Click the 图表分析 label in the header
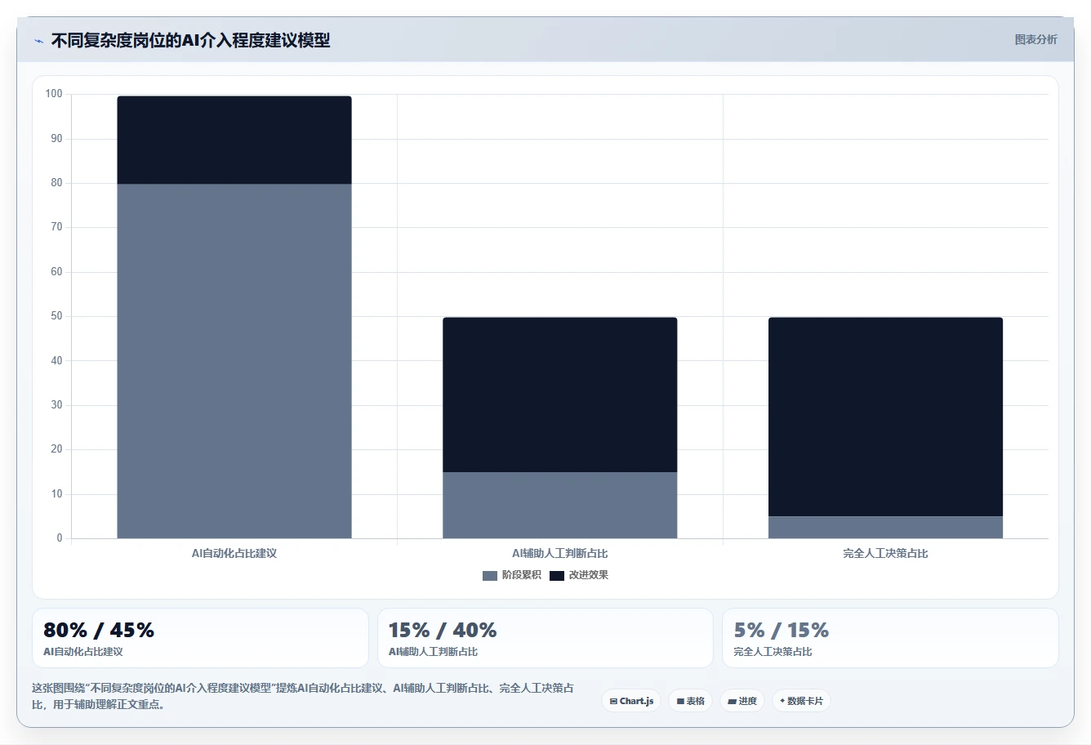 pos(1035,39)
